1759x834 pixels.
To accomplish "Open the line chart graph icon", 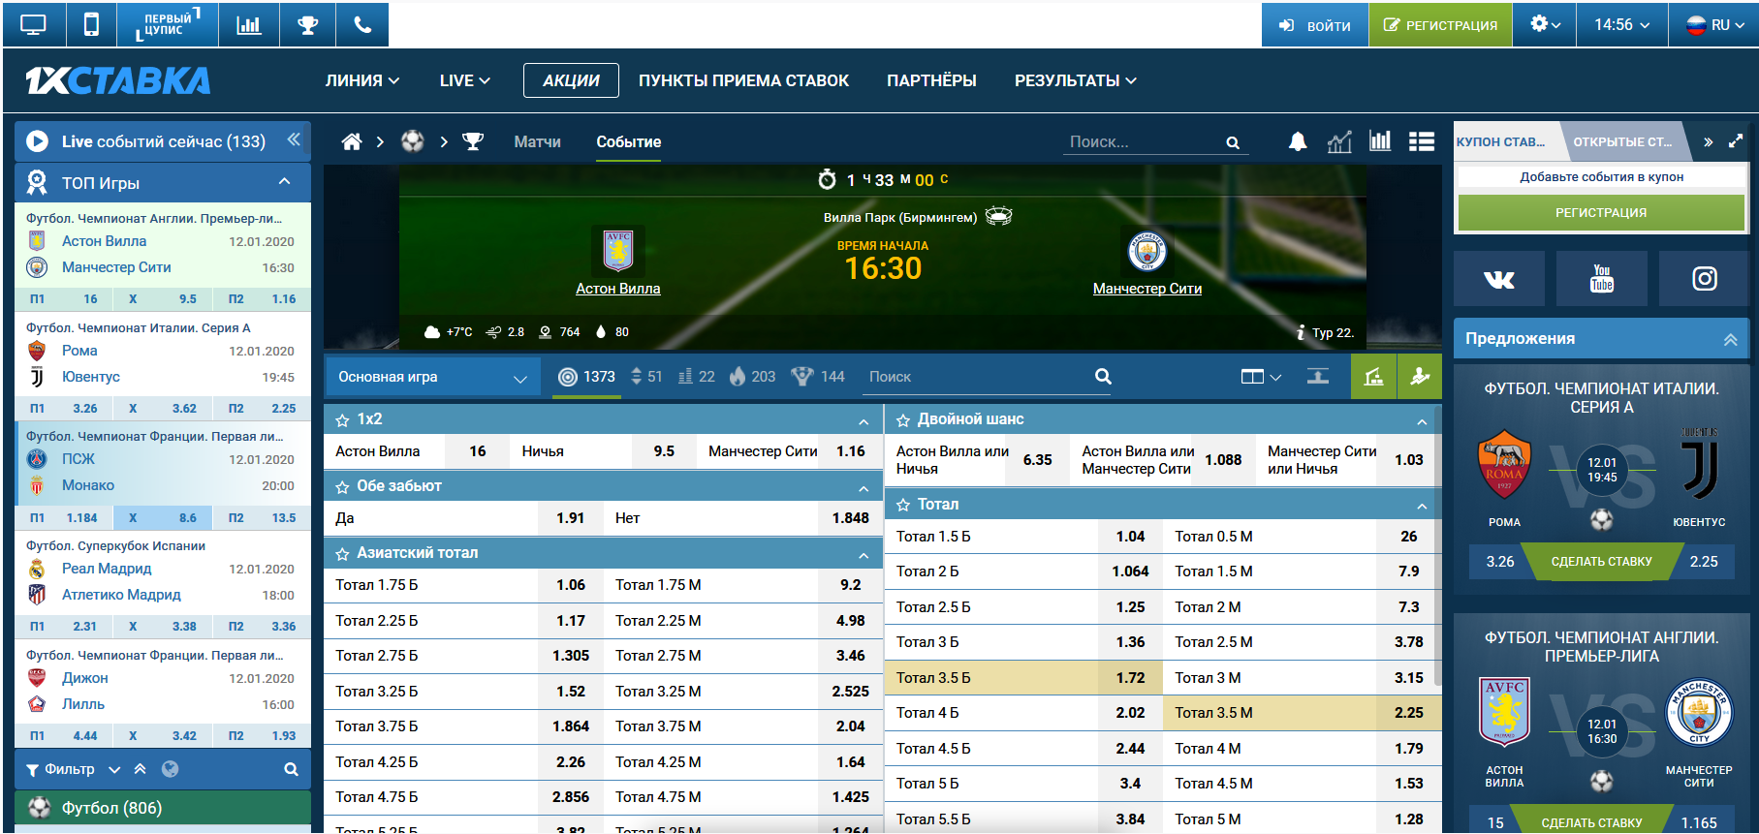I will point(1339,141).
